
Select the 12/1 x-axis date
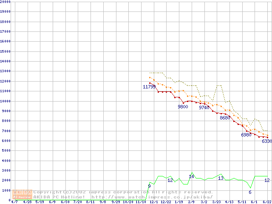[154, 202]
